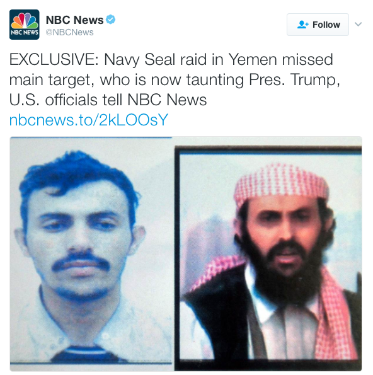Open the left photo of the mustached man
This screenshot has height=375, width=373.
(x=91, y=253)
